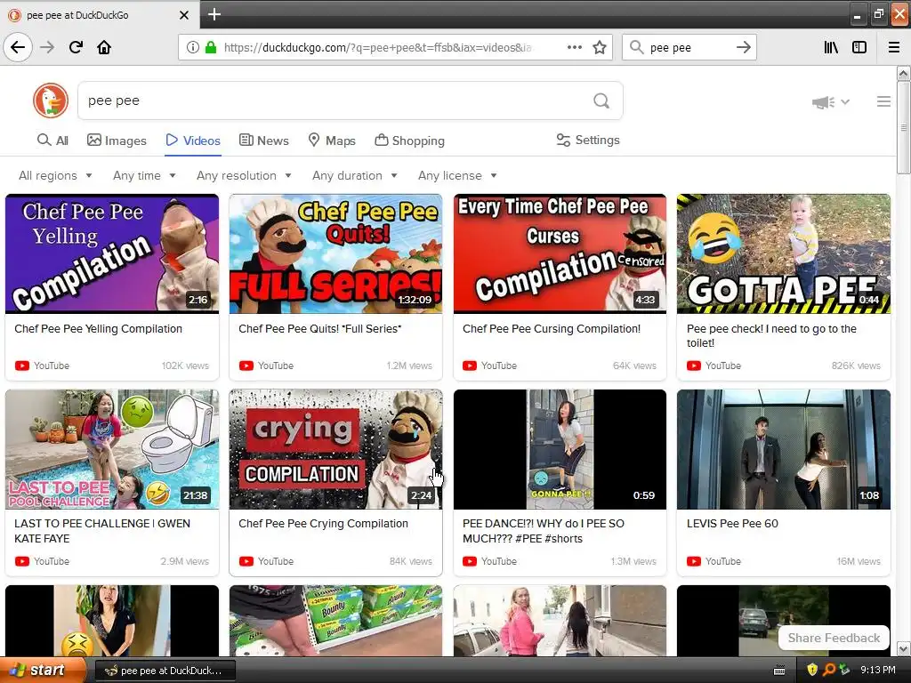
Task: Open the Last To Pee Pool Challenge thumbnail
Action: coord(112,449)
